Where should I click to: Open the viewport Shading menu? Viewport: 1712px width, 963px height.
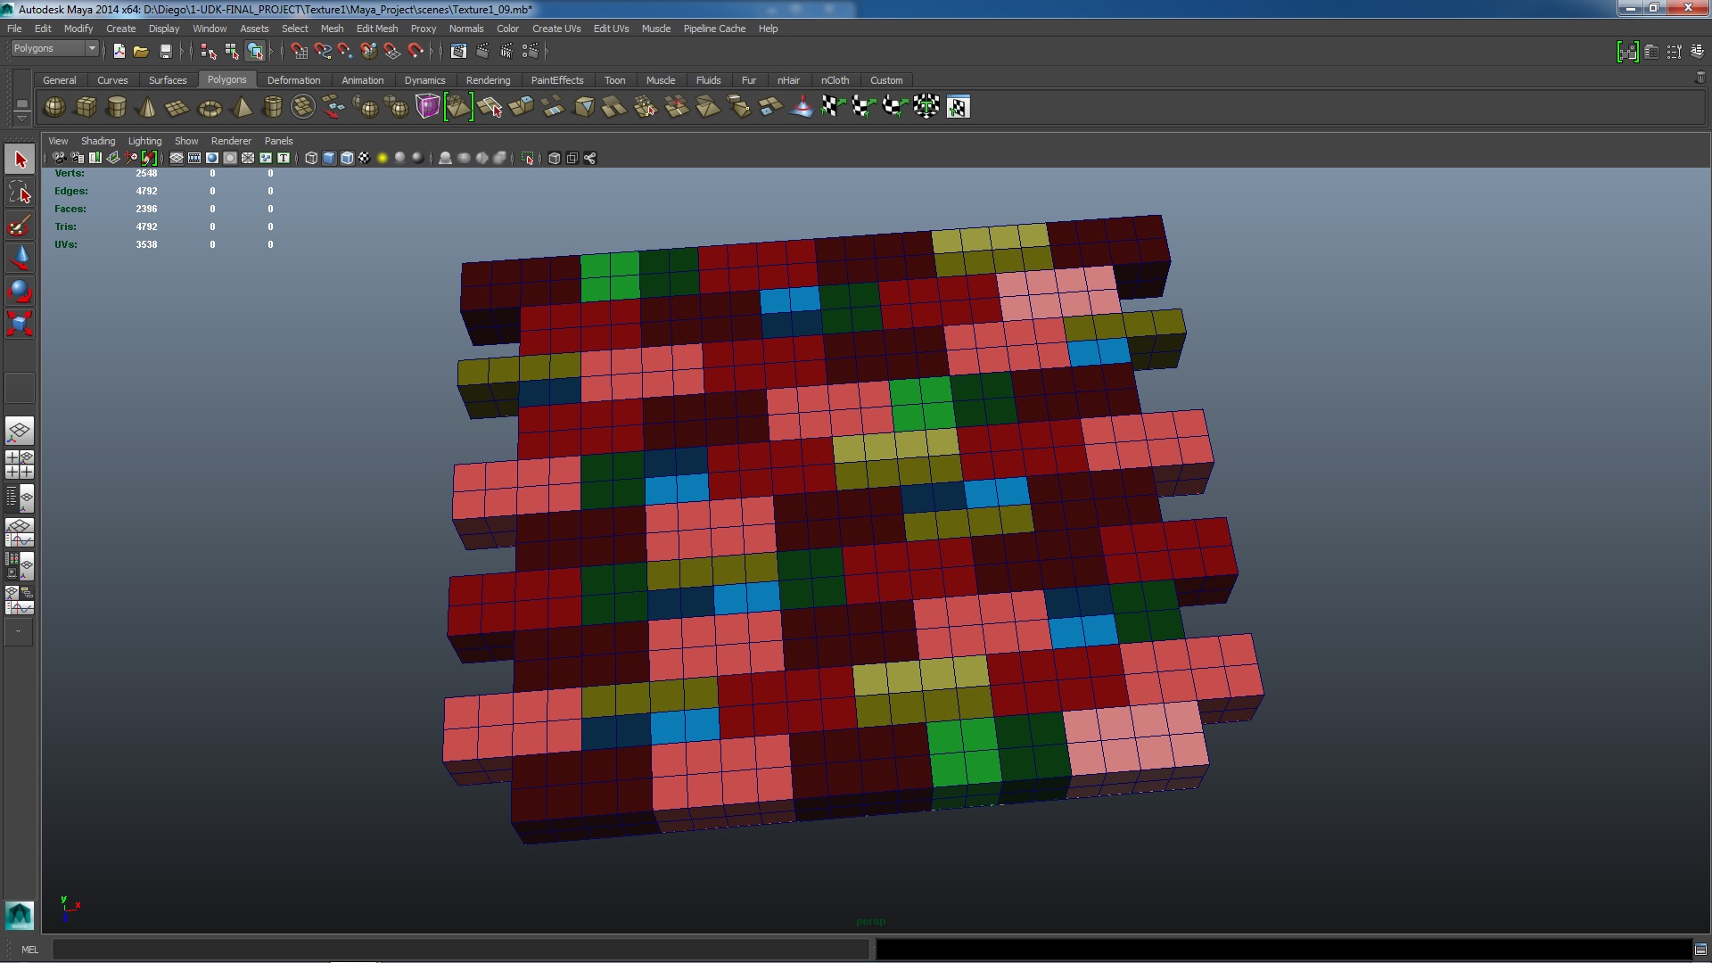(x=98, y=141)
